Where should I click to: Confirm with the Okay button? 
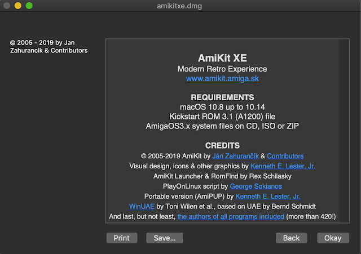click(333, 238)
